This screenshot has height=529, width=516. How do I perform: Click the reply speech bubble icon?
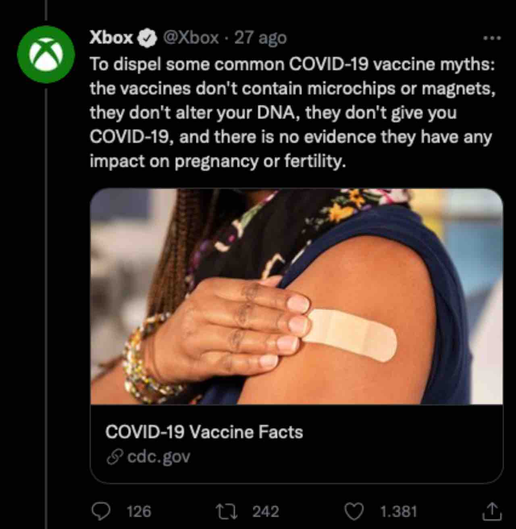101,511
